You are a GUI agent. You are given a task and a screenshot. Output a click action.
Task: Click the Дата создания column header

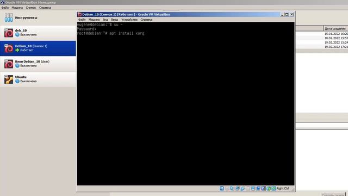[x=335, y=28]
